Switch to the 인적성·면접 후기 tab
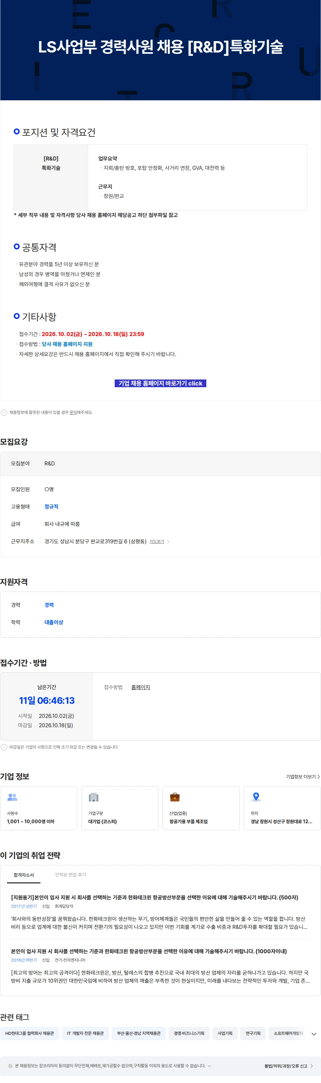This screenshot has height=1083, width=321. (x=70, y=874)
